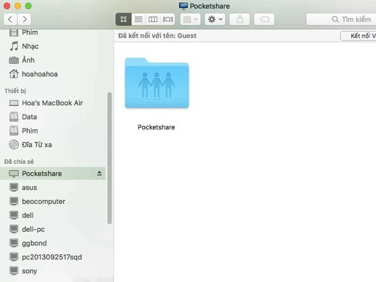
Task: Eject the Pocketshare shared server
Action: click(99, 173)
